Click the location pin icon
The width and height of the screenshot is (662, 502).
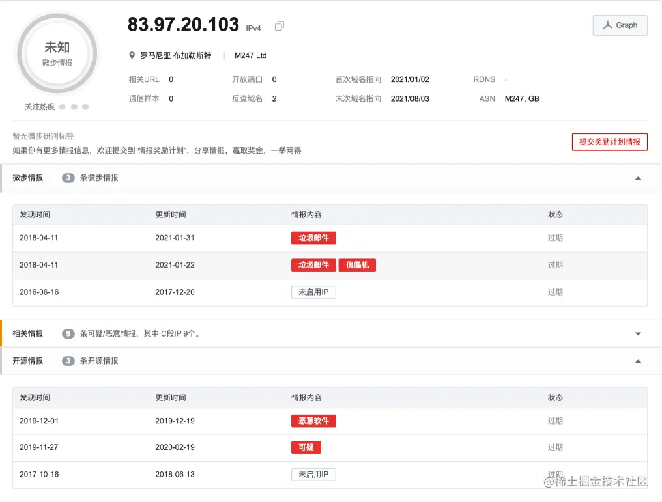pyautogui.click(x=132, y=56)
